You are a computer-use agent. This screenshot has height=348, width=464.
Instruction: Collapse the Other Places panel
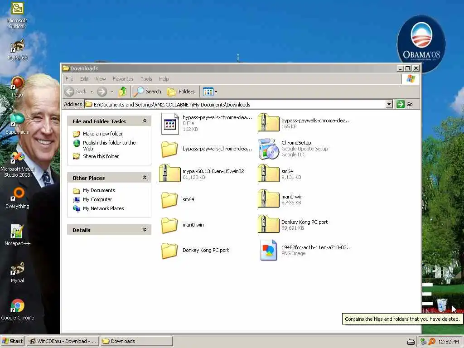pos(145,178)
